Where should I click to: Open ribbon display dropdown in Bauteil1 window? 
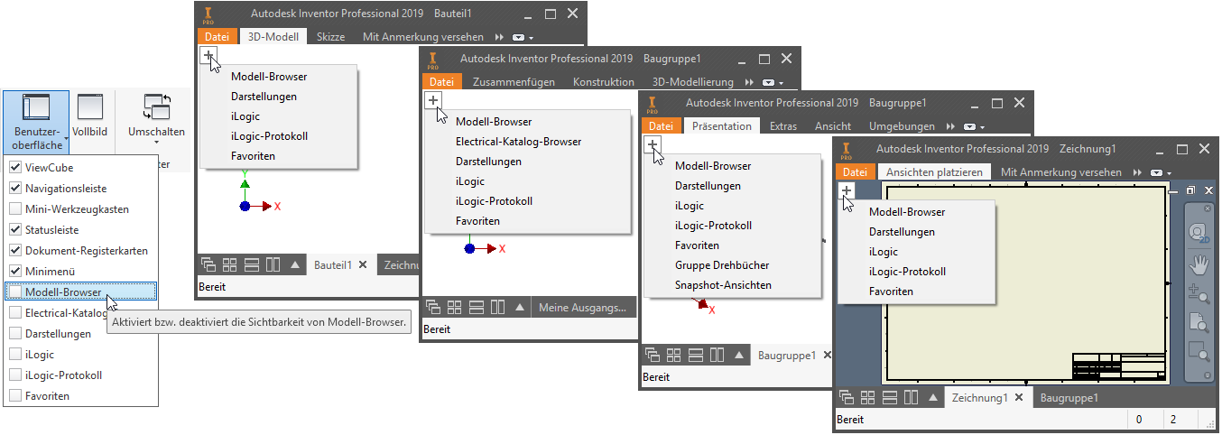coord(523,38)
